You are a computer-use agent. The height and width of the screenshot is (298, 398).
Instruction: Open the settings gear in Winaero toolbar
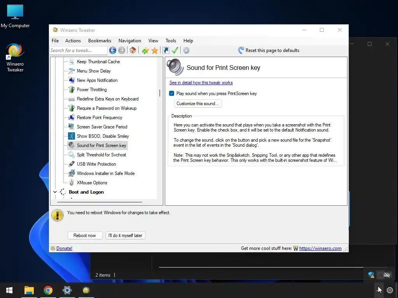click(x=186, y=50)
